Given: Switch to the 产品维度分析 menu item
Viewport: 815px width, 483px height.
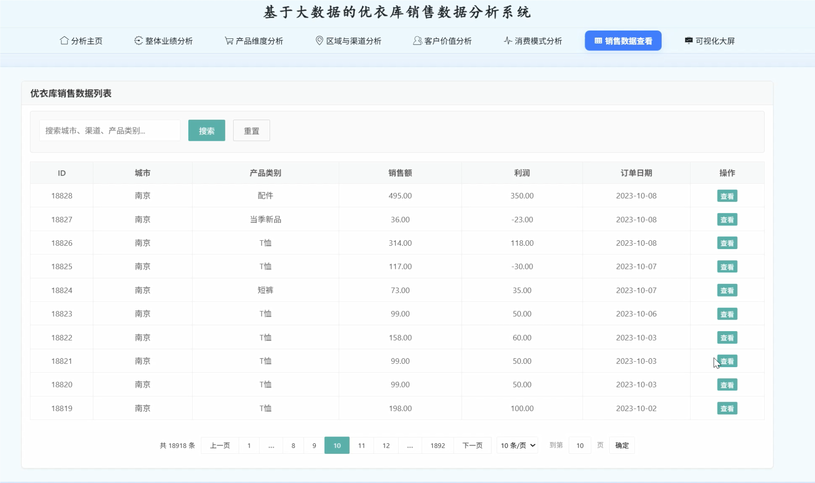Looking at the screenshot, I should 254,41.
